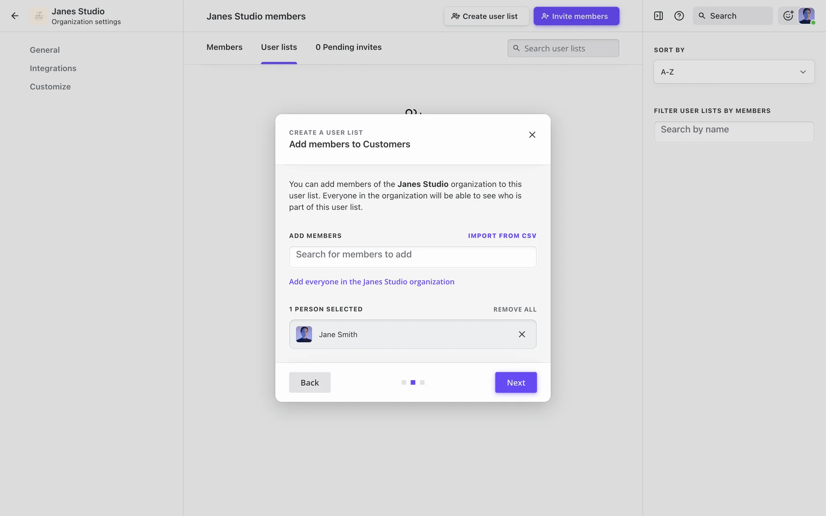This screenshot has height=516, width=826.
Task: Click Jane Smith's avatar thumbnail
Action: pyautogui.click(x=304, y=334)
